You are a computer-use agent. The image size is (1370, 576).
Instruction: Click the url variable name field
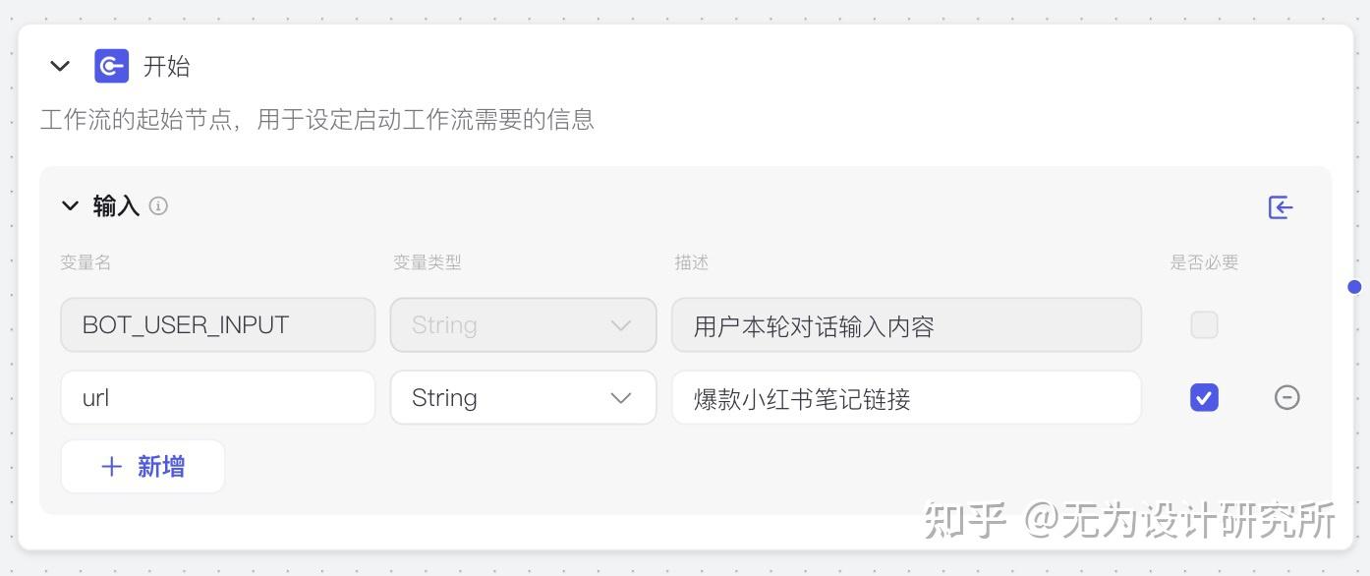pyautogui.click(x=217, y=397)
